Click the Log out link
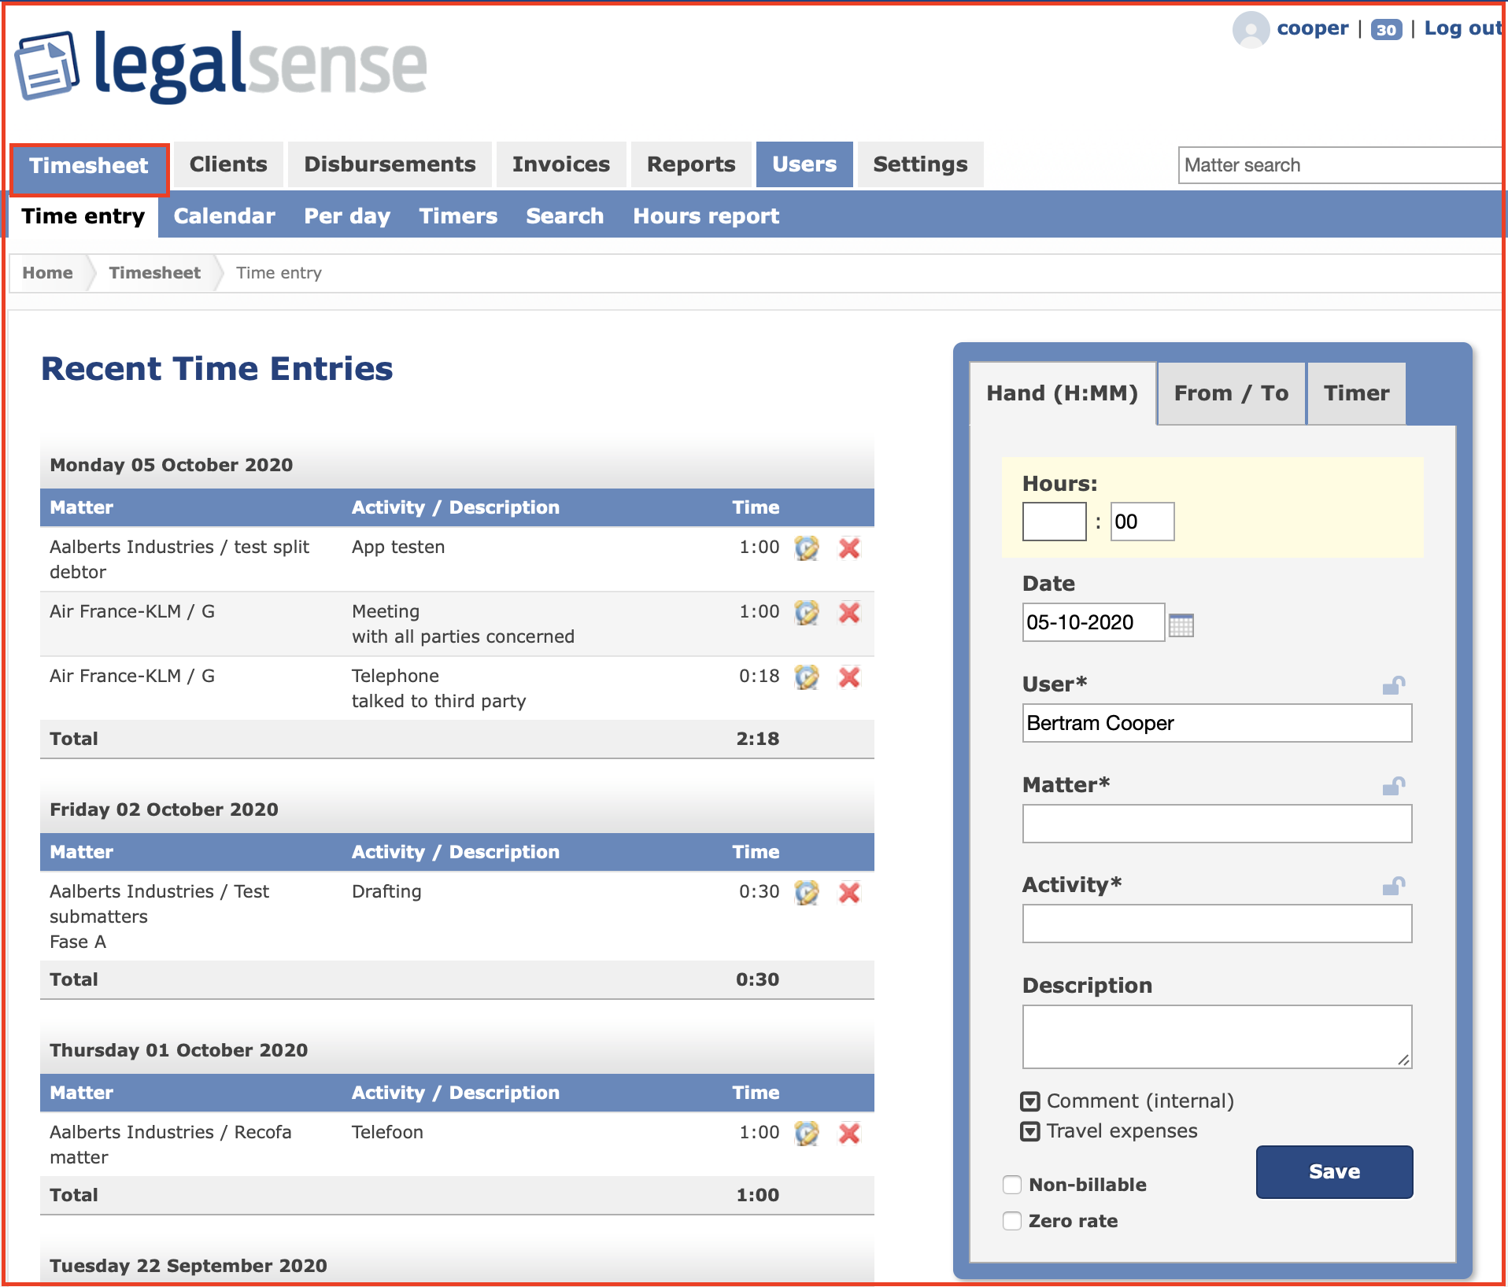Image resolution: width=1508 pixels, height=1287 pixels. pos(1462,28)
